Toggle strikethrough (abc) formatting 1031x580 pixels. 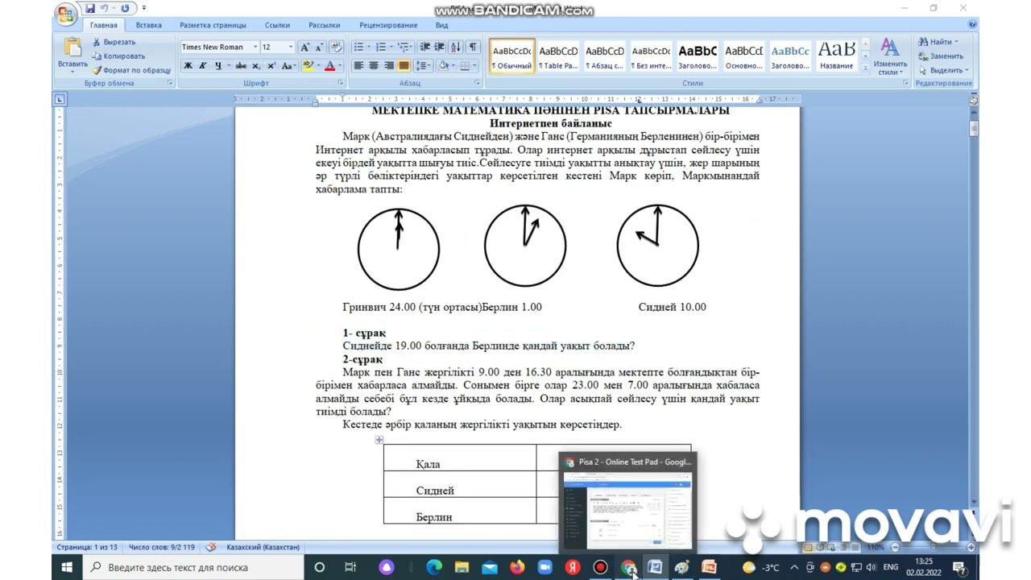[241, 66]
